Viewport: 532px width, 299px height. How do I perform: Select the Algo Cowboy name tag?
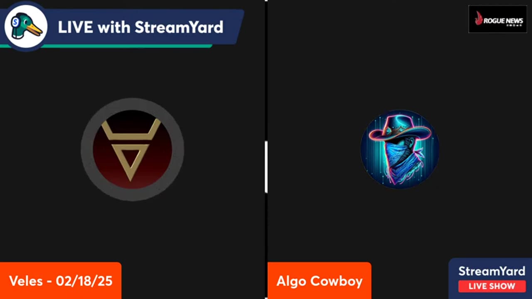click(x=319, y=281)
